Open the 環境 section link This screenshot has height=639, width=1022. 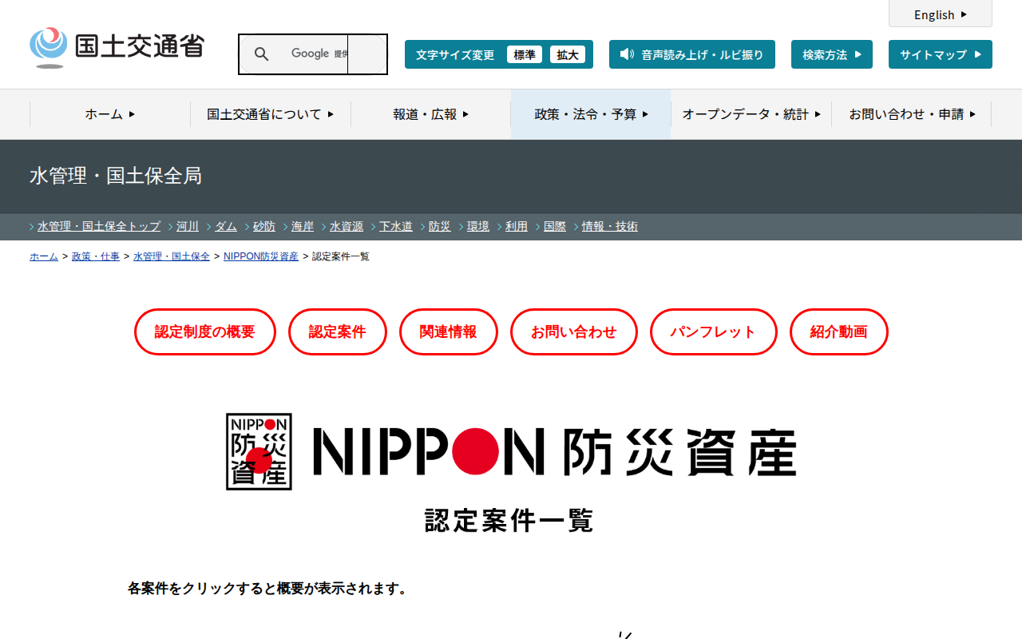pyautogui.click(x=478, y=226)
